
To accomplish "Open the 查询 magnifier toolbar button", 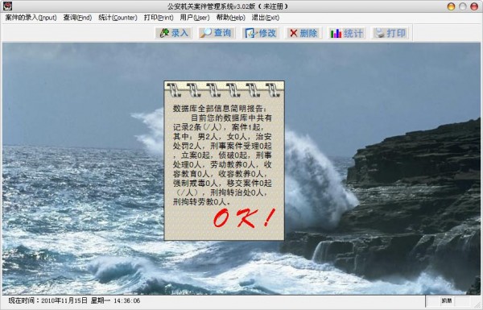I will [217, 33].
